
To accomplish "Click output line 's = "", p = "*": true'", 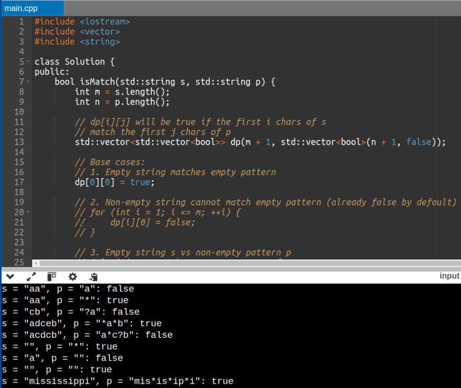I will click(59, 347).
